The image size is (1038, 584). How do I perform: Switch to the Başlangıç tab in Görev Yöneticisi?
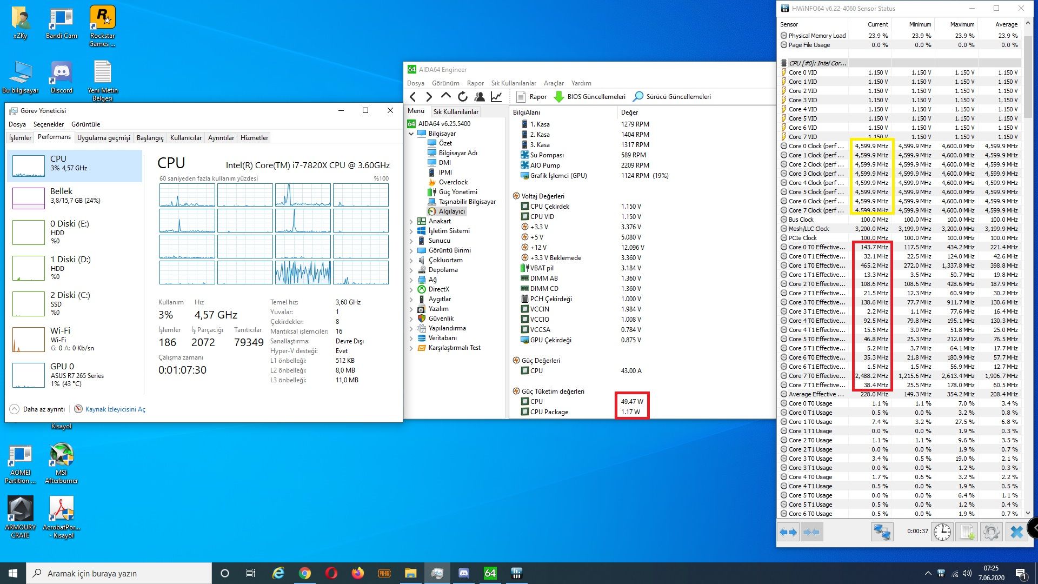coord(150,137)
